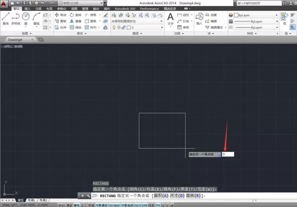
Task: Choose the Rotation (旋转 R) command option
Action: [193, 196]
